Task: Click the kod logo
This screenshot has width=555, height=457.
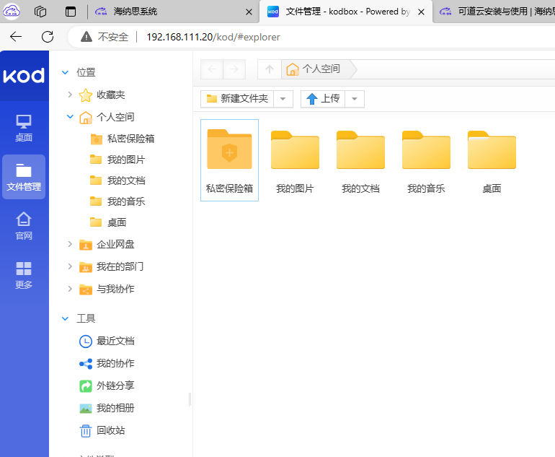Action: click(x=24, y=76)
